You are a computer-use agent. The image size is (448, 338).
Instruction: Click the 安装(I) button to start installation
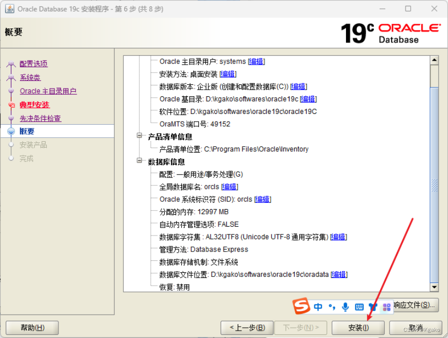click(358, 328)
